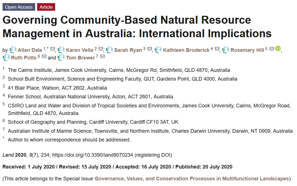Viewport: 297px width, 186px height.
Task: Email Ruth Potts via her envelope icon
Action: (44, 57)
